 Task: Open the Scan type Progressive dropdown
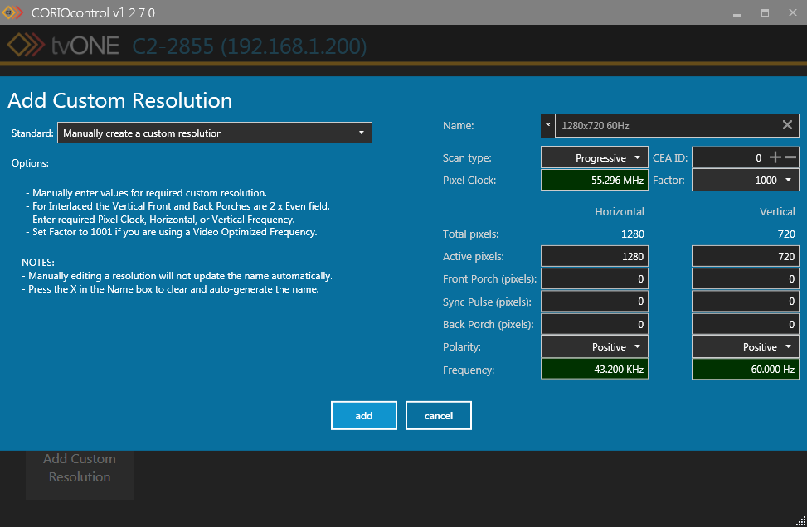595,157
